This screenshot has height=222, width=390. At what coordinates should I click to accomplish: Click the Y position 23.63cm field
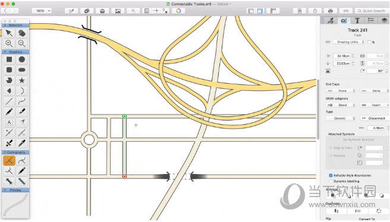click(x=342, y=64)
